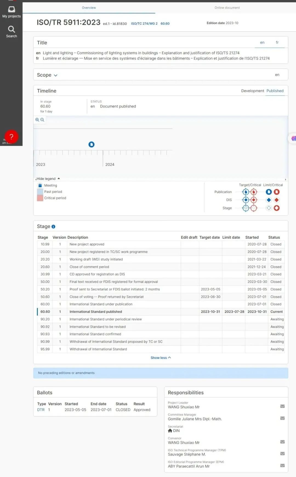The height and width of the screenshot is (477, 296).
Task: Zoom out on the timeline
Action: coord(42,120)
